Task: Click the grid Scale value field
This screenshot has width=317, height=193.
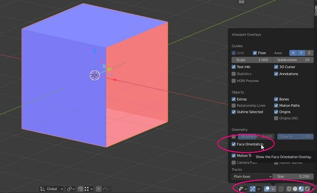Action: point(251,60)
